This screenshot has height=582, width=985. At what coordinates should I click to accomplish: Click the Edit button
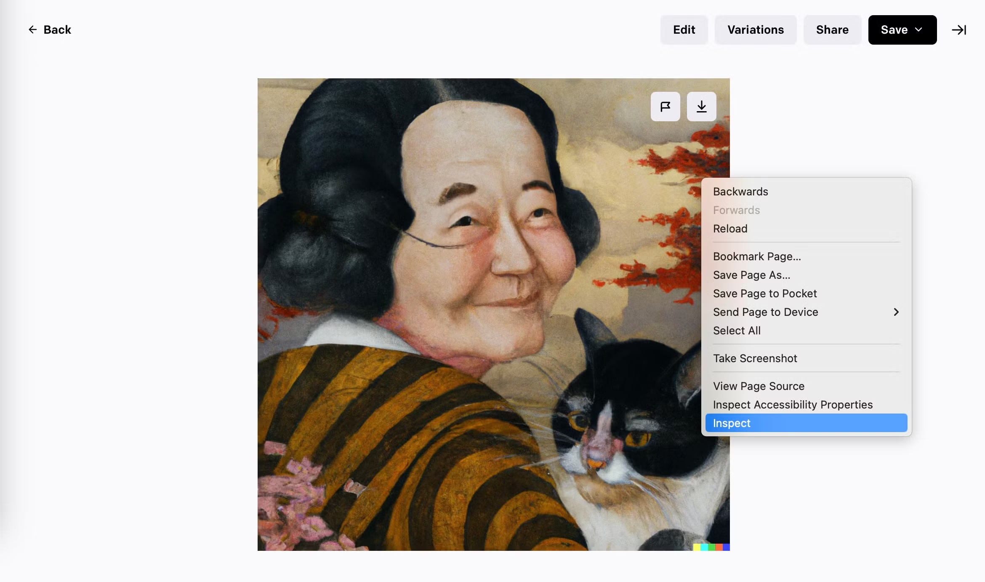[684, 30]
